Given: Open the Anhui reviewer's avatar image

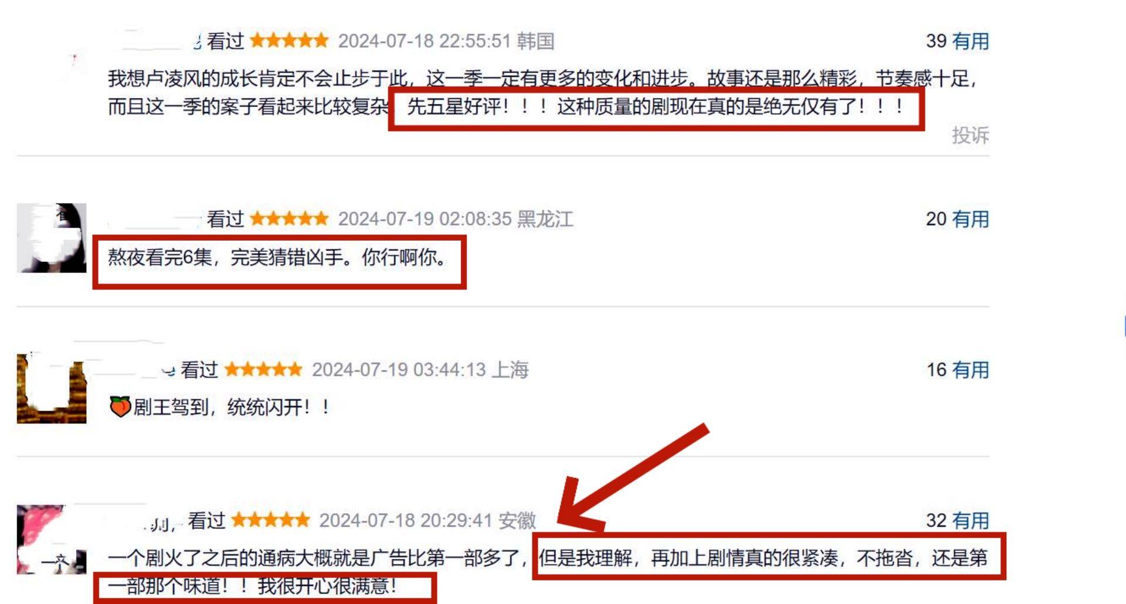Looking at the screenshot, I should (52, 540).
